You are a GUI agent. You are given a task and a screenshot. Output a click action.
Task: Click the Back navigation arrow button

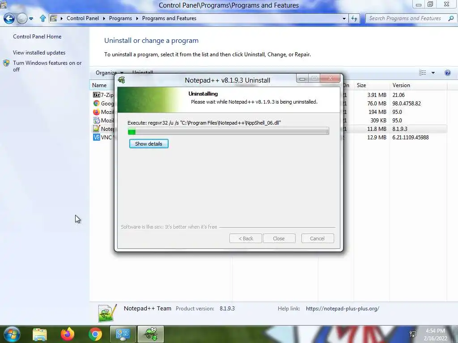[9, 18]
